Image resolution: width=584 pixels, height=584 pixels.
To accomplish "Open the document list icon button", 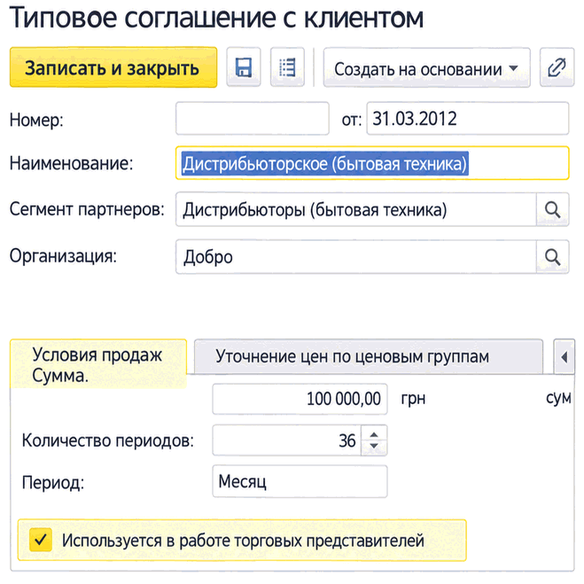I will pyautogui.click(x=287, y=67).
